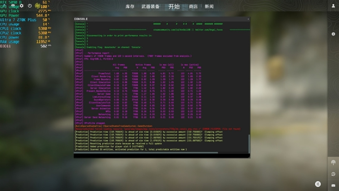This screenshot has height=191, width=339.
Task: Select the 开始 play tab
Action: (x=174, y=7)
